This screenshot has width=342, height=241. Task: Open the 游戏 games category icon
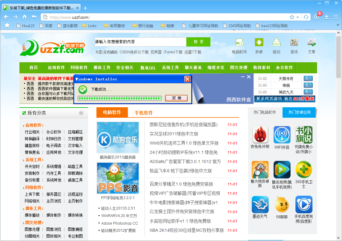(x=294, y=42)
